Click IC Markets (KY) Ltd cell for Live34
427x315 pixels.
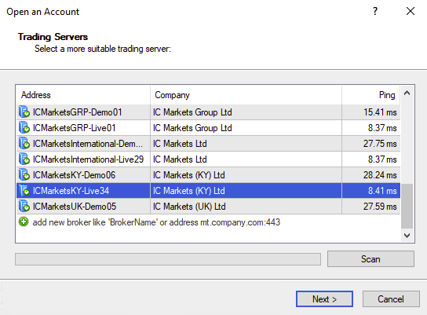coord(246,191)
